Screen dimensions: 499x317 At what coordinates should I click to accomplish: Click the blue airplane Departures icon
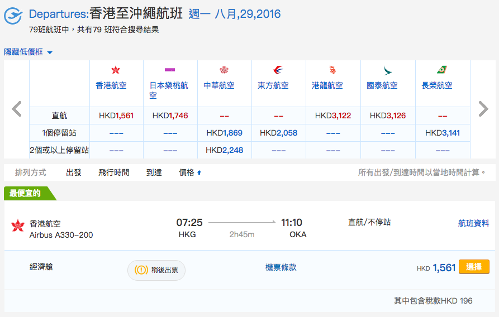pos(13,16)
